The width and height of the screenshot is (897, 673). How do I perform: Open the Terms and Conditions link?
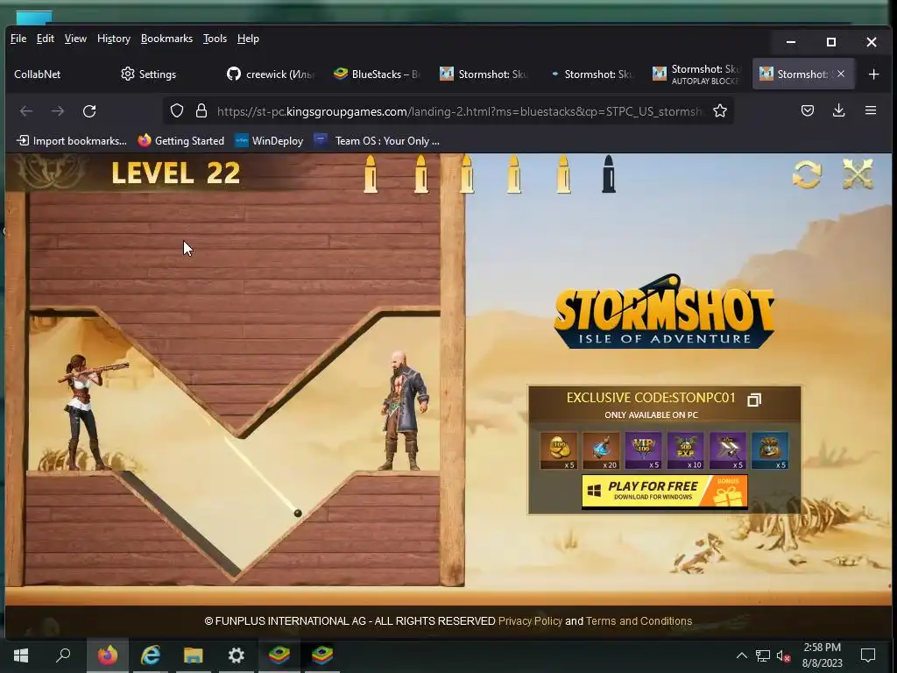tap(639, 621)
